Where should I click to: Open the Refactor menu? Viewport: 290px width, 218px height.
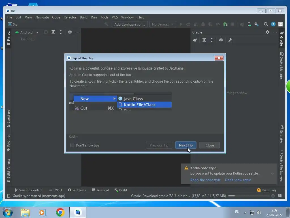70,17
